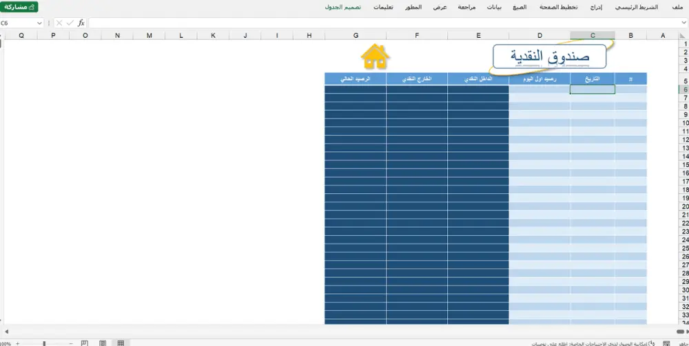
Task: Click the macro recording icon in status bar
Action: point(666,343)
